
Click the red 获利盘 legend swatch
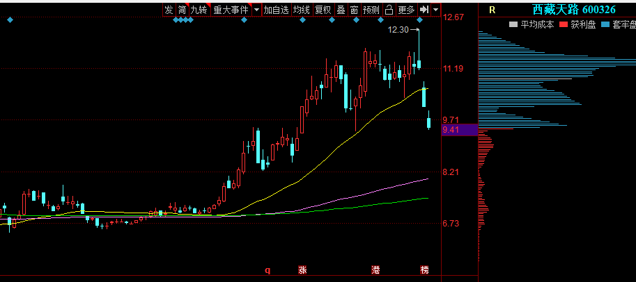coord(563,25)
